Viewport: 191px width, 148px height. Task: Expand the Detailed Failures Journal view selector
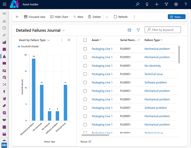point(63,30)
